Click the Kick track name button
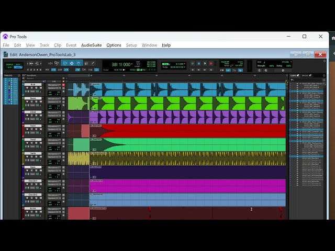Image resolution: width=335 pixels, height=251 pixels. [x=33, y=85]
